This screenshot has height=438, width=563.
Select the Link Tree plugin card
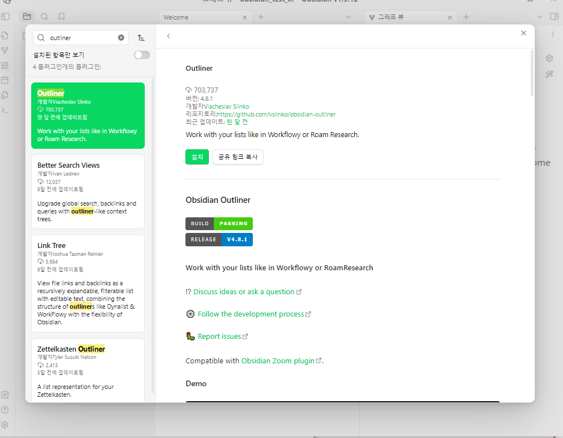(x=88, y=284)
